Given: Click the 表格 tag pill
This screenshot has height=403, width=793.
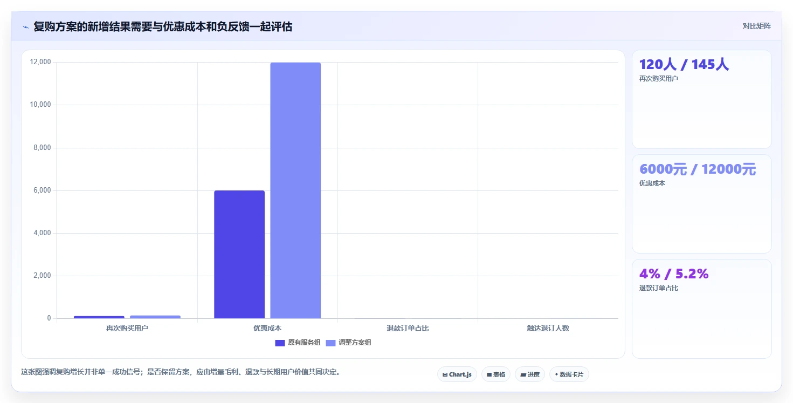Looking at the screenshot, I should pos(496,374).
